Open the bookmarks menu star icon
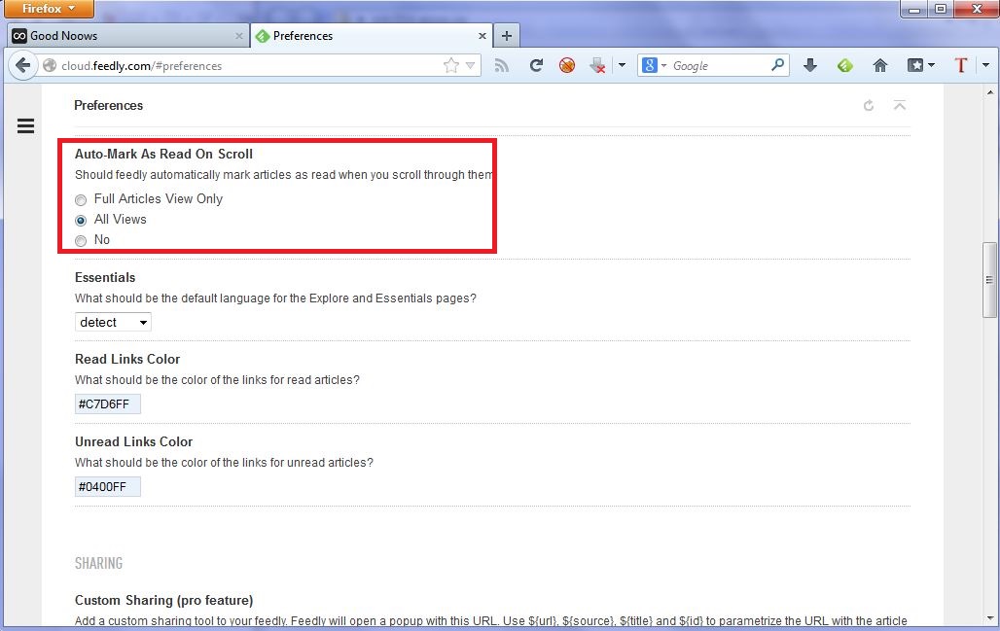Screen dimensions: 1000x631 click(x=915, y=65)
